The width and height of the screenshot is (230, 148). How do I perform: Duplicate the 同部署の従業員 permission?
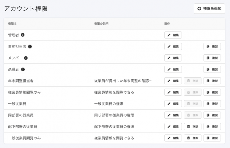(212, 115)
